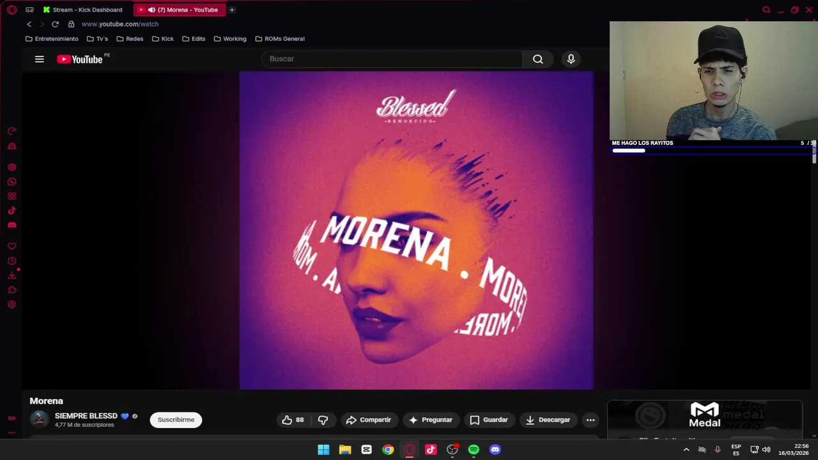Viewport: 818px width, 460px height.
Task: Open ESP ES language switcher
Action: tap(736, 450)
